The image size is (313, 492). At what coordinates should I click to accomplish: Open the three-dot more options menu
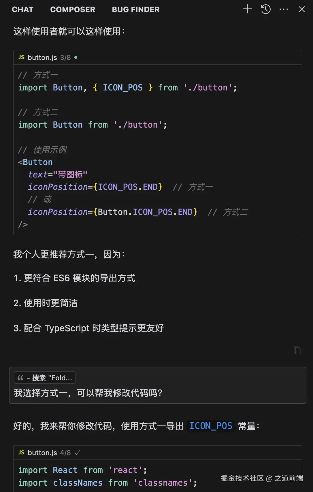point(284,9)
